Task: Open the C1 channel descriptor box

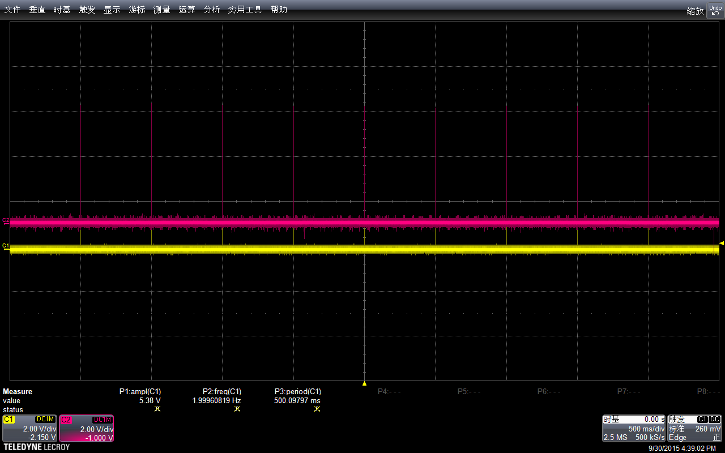Action: (29, 429)
